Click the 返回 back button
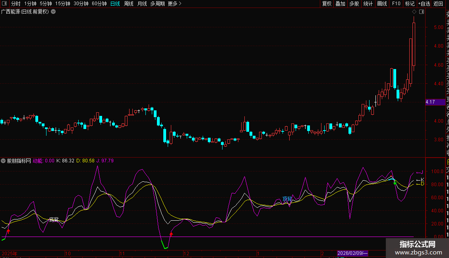Viewport: 449px width, 258px height. pyautogui.click(x=438, y=4)
